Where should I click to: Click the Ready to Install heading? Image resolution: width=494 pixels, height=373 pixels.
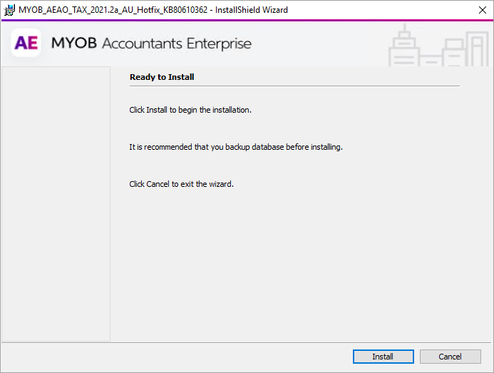click(x=162, y=77)
